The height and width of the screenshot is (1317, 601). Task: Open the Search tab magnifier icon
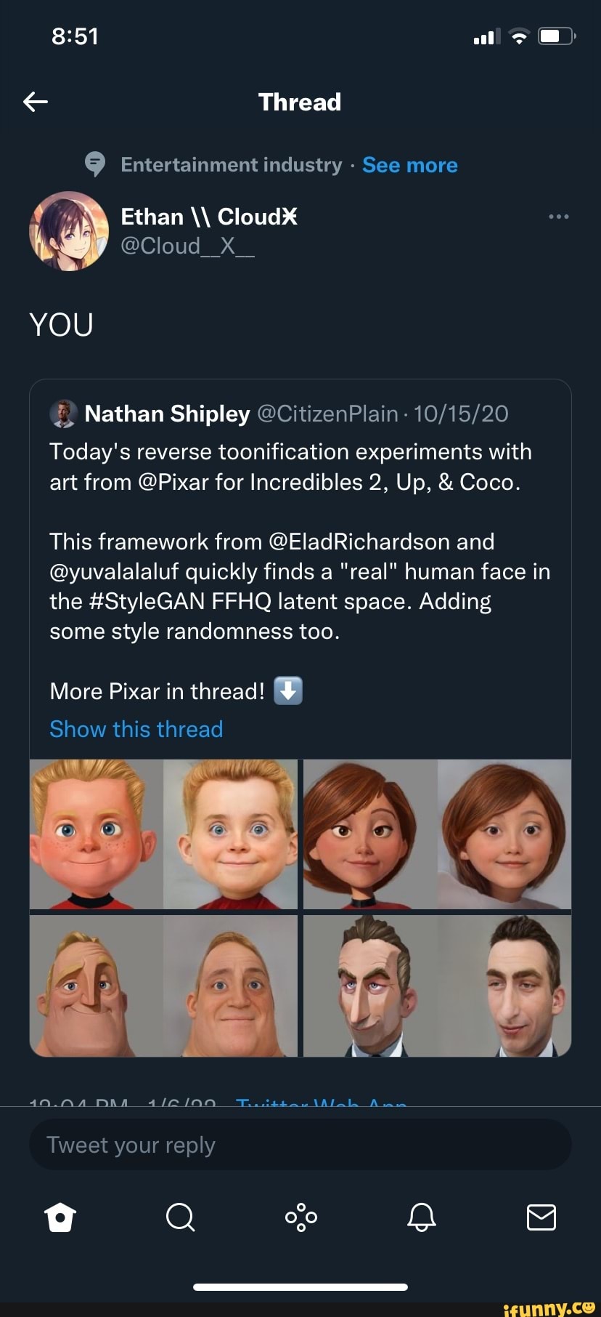click(180, 1217)
